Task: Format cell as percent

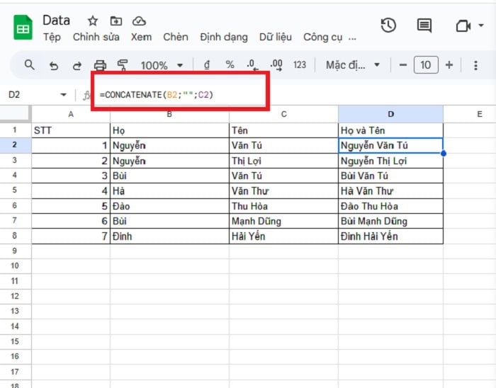Action: (x=230, y=65)
